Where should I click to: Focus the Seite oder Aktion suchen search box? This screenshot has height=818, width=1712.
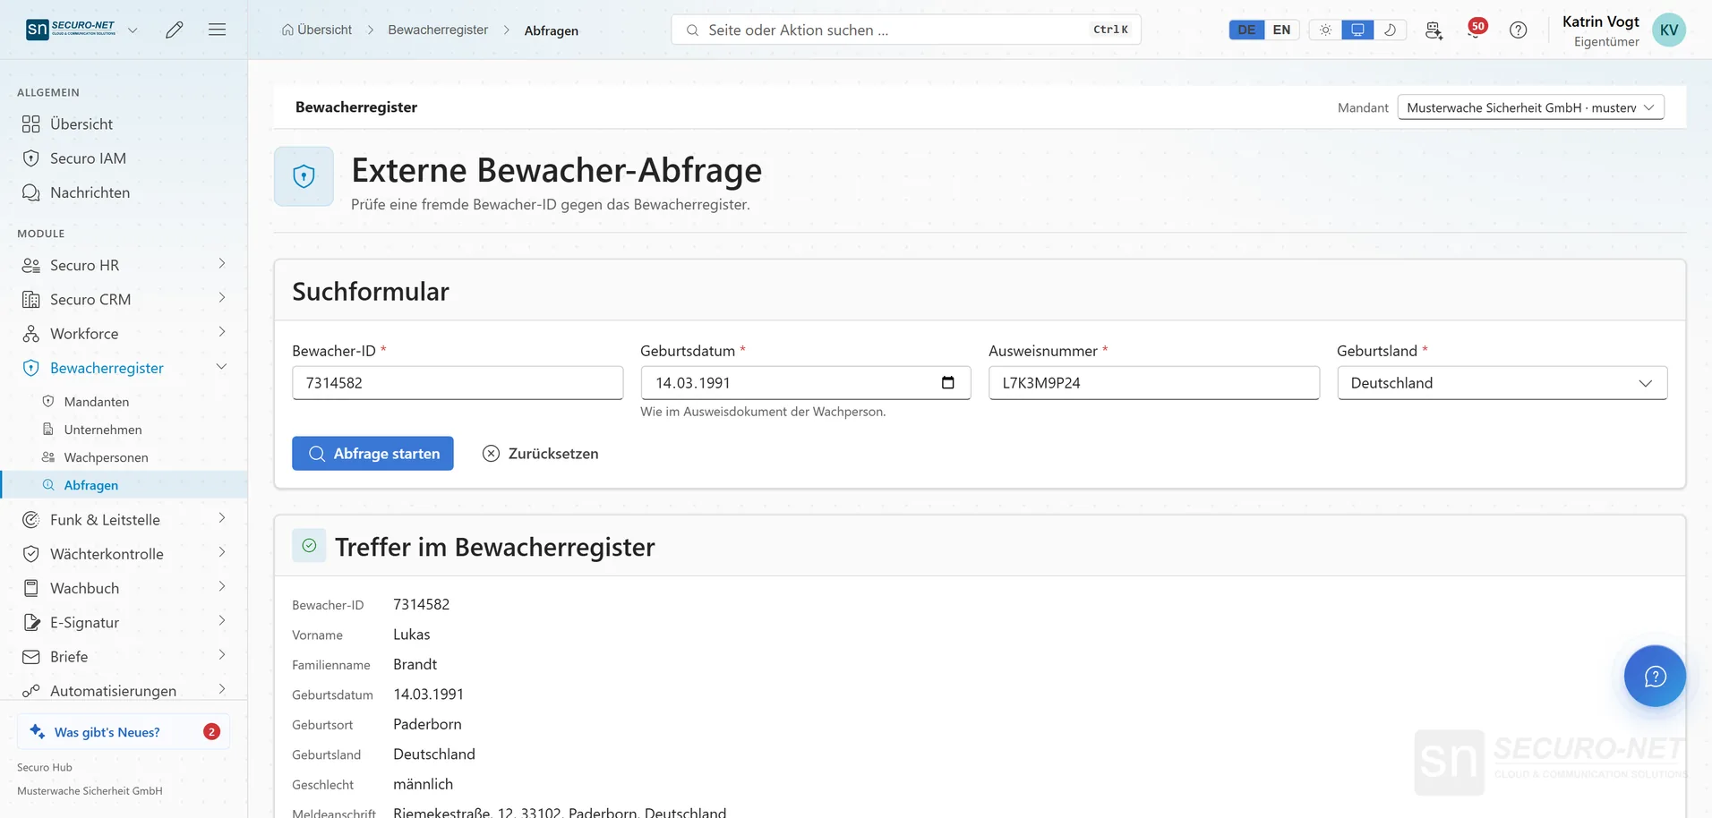click(906, 30)
